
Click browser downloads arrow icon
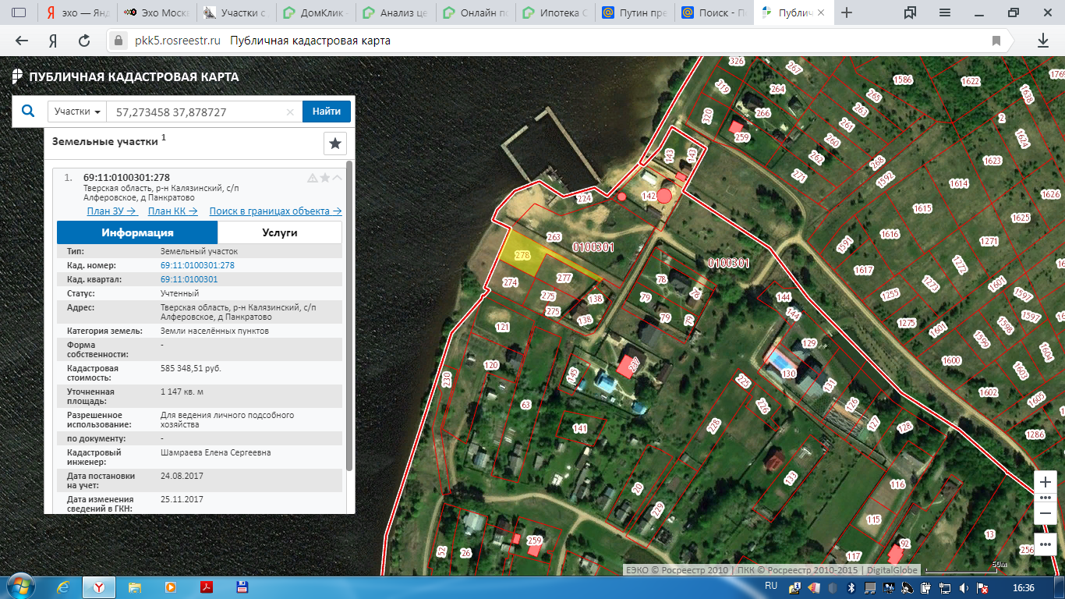(1042, 41)
